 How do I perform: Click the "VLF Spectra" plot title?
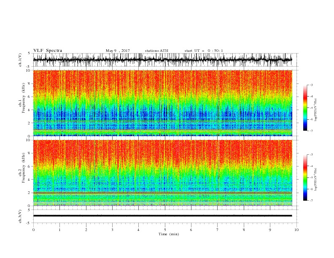coord(48,51)
